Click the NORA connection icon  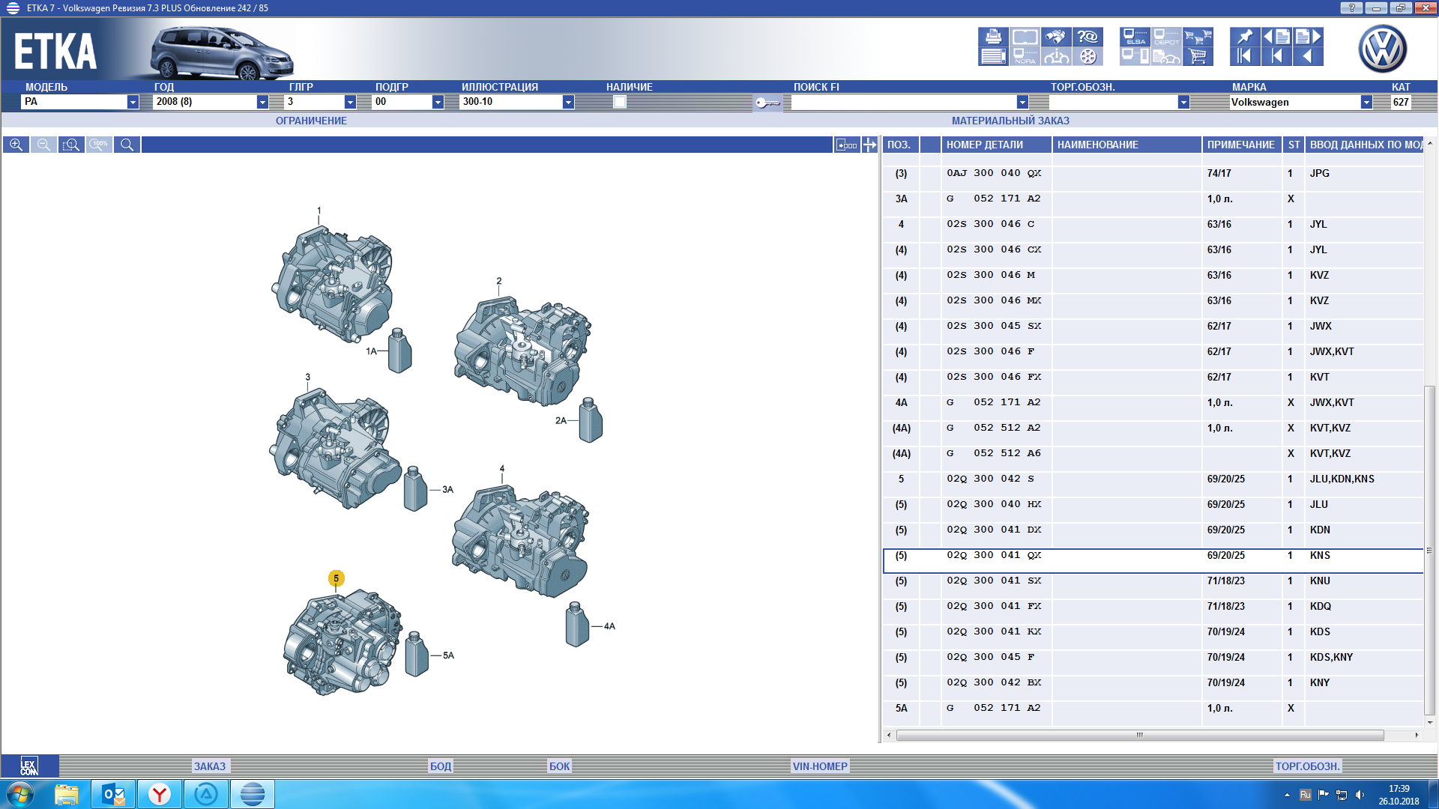point(1025,56)
